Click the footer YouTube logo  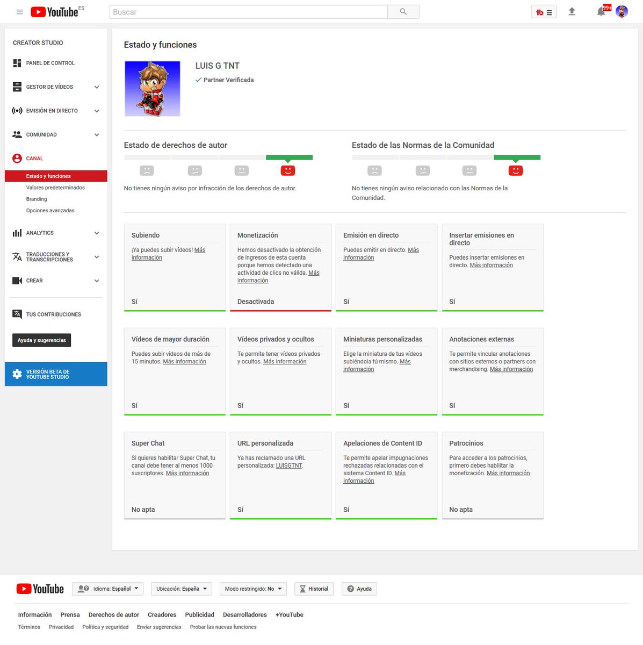[x=40, y=589]
